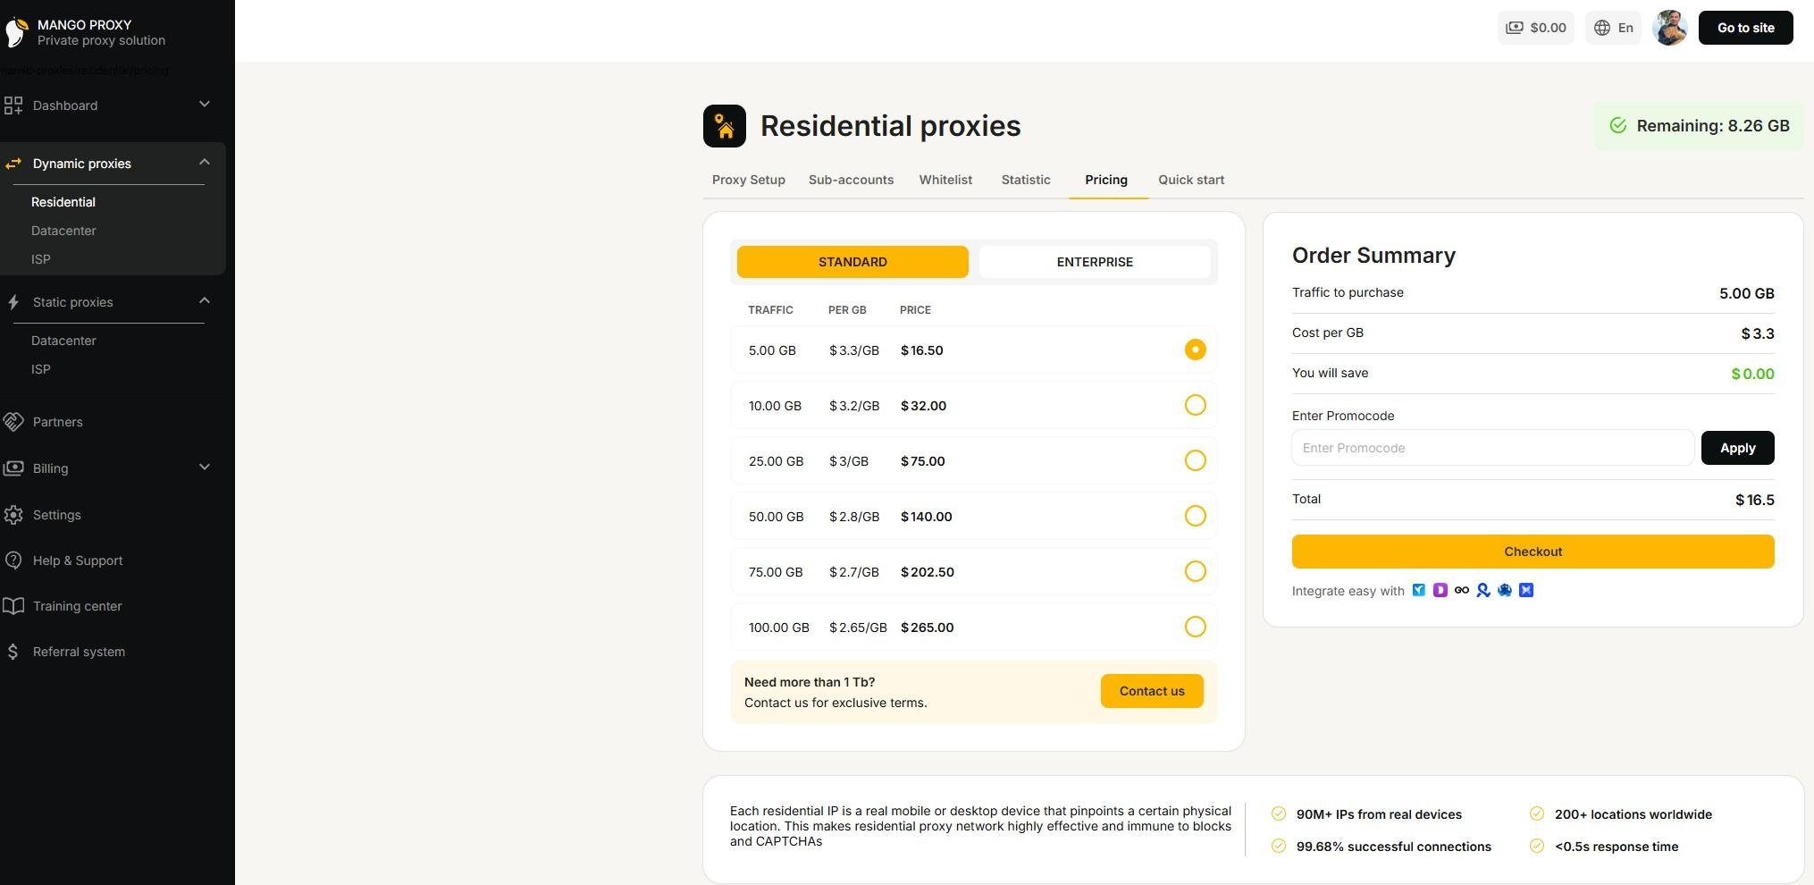This screenshot has width=1814, height=885.
Task: Switch to the Whitelist tab
Action: coord(945,180)
